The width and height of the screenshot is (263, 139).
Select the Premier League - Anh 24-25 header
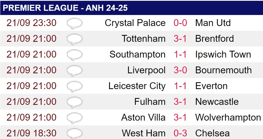[131, 8]
